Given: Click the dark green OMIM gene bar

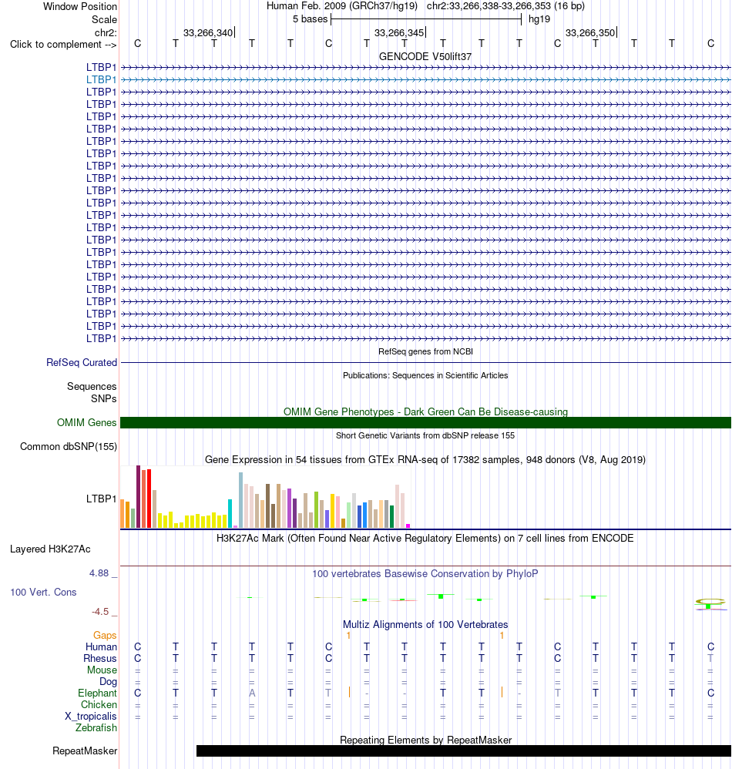Looking at the screenshot, I should point(425,423).
